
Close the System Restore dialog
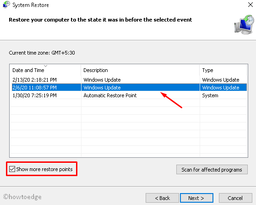[x=251, y=5]
